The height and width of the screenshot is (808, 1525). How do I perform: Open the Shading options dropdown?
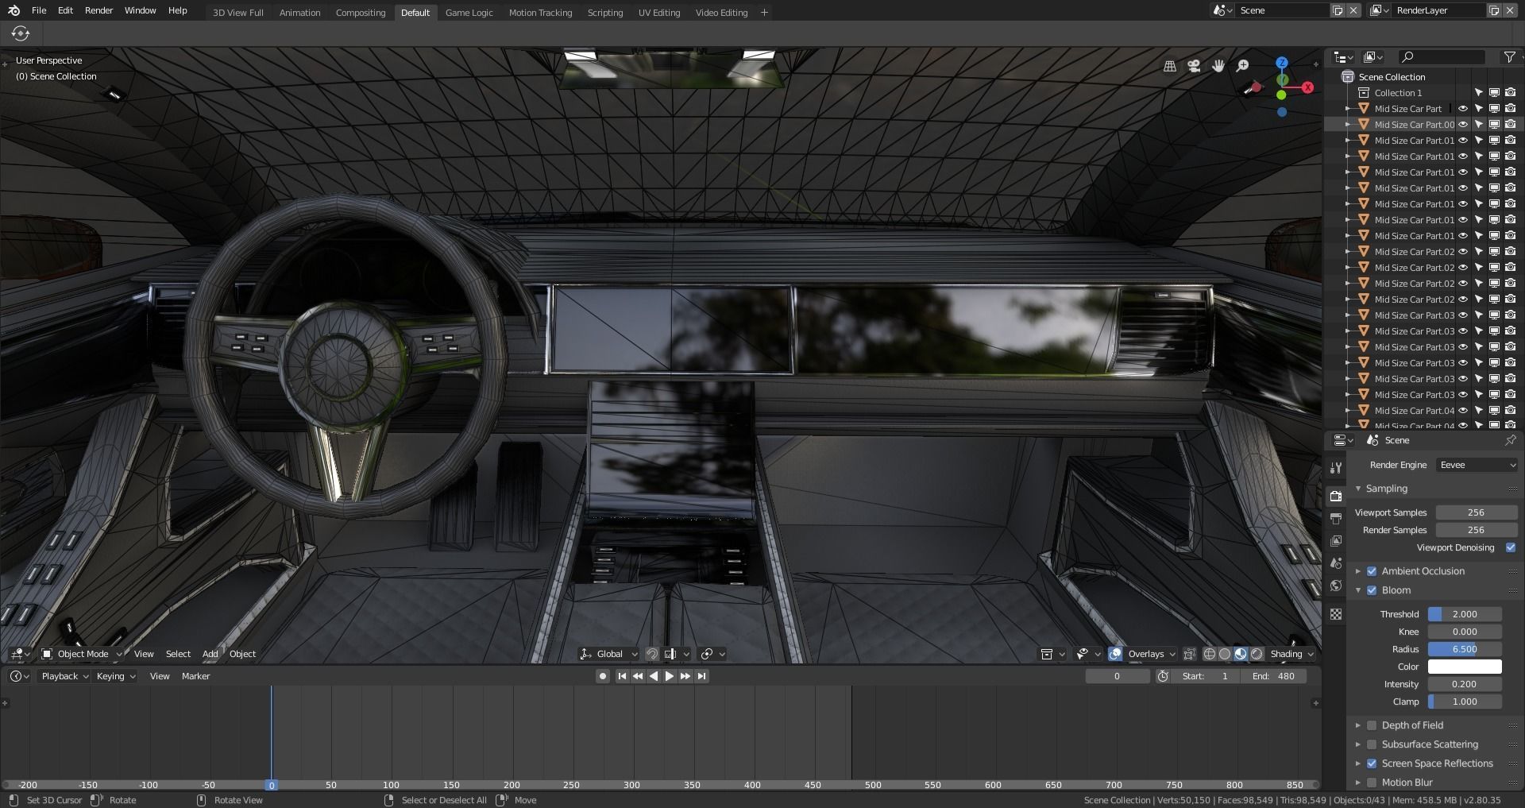point(1292,654)
